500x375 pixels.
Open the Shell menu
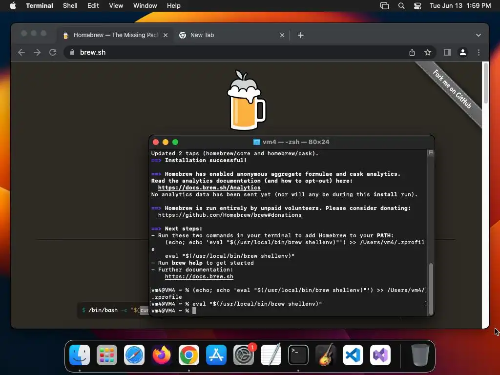[x=70, y=6]
